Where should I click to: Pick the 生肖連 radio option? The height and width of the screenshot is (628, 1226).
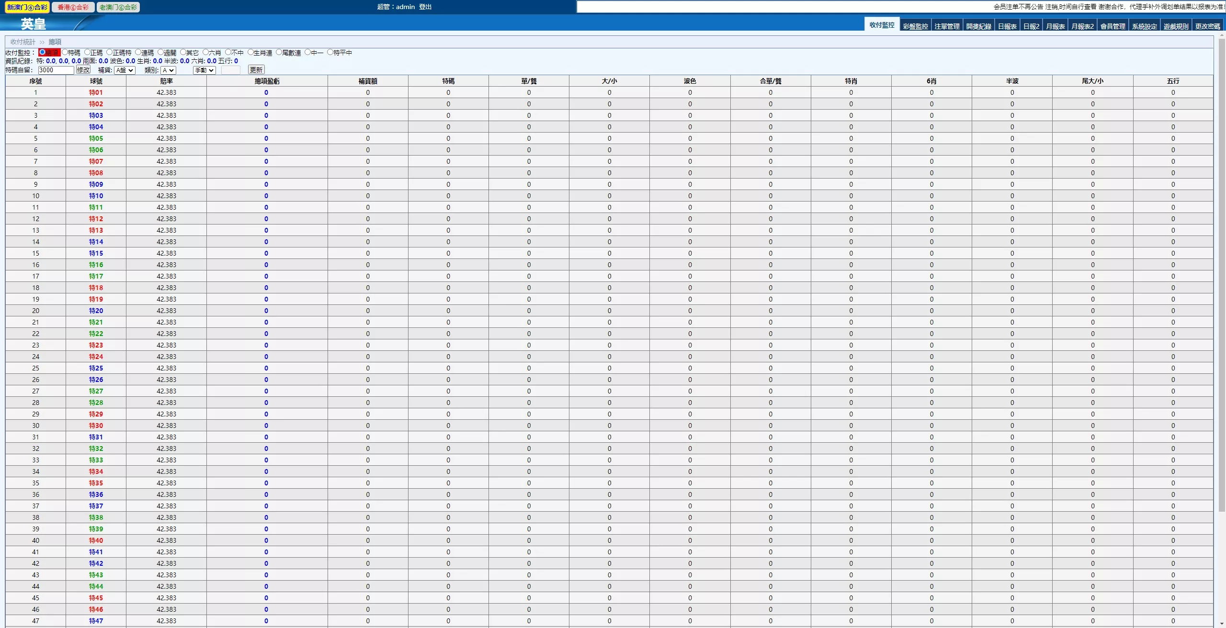tap(250, 53)
